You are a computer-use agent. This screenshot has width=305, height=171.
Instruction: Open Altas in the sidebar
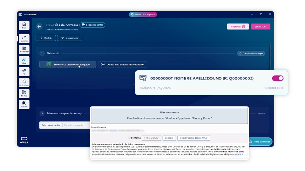tap(24, 60)
